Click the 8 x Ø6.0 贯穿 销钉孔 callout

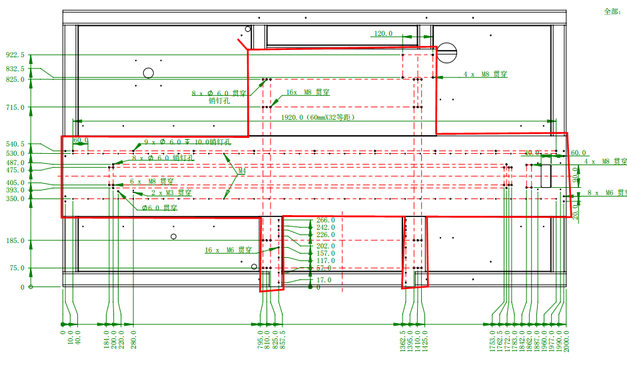point(219,97)
